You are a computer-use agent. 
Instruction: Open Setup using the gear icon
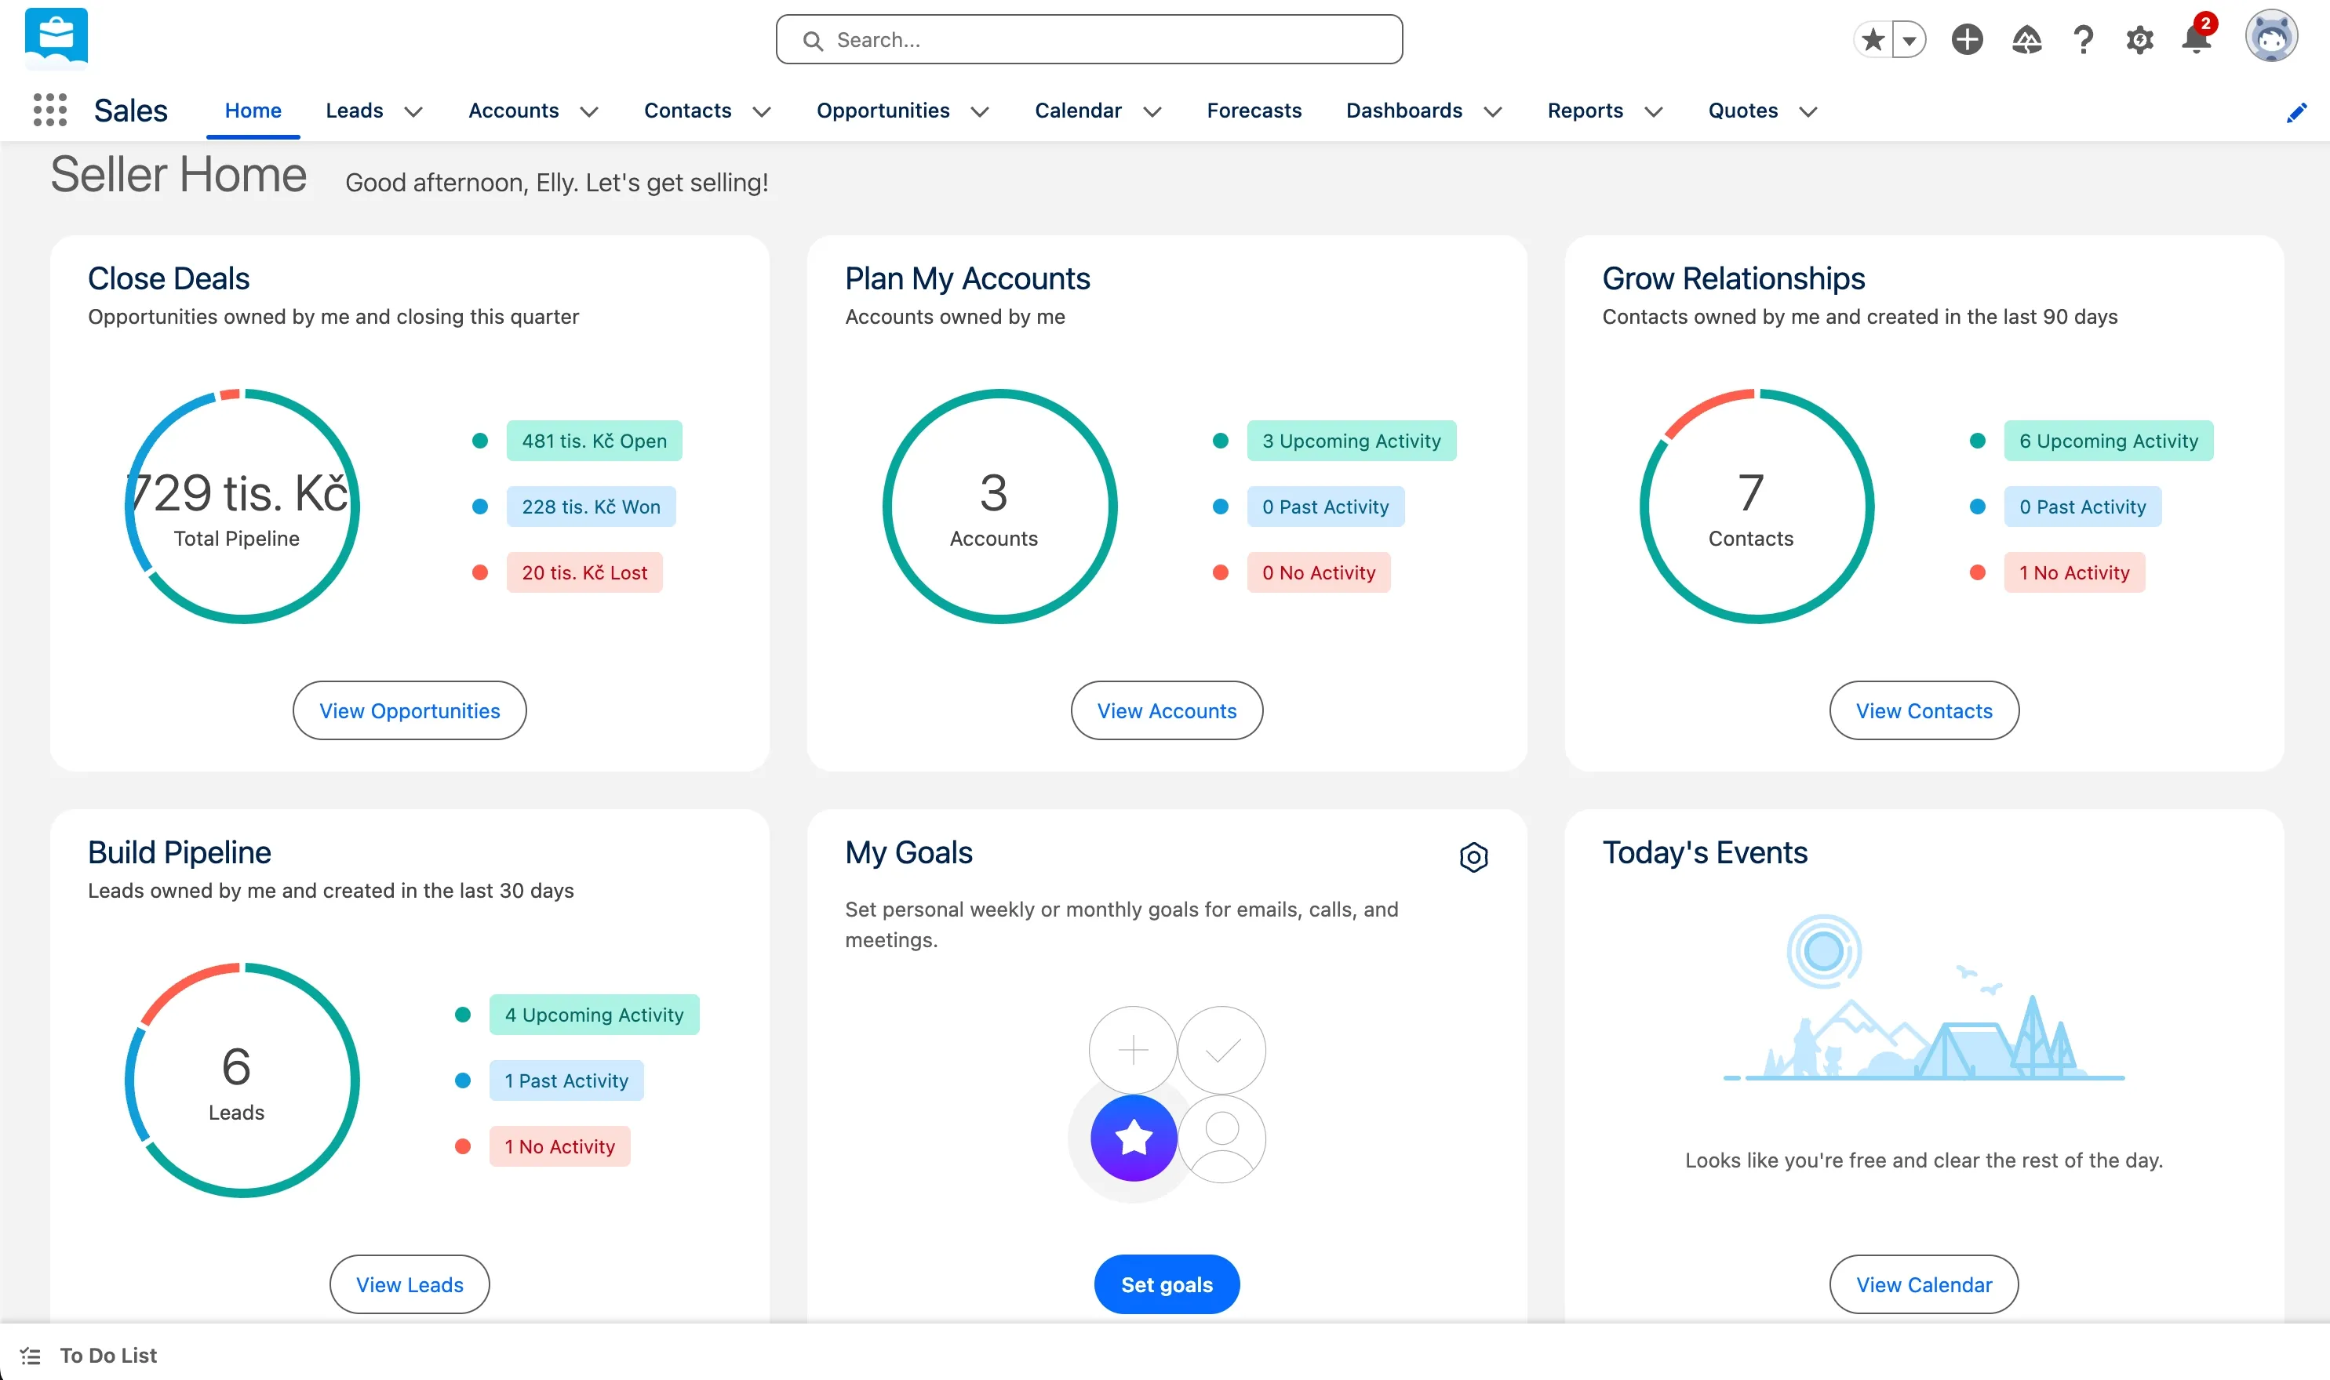(x=2140, y=39)
